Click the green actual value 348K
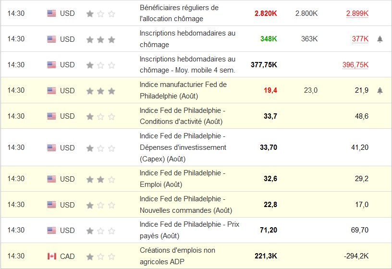 pyautogui.click(x=269, y=39)
